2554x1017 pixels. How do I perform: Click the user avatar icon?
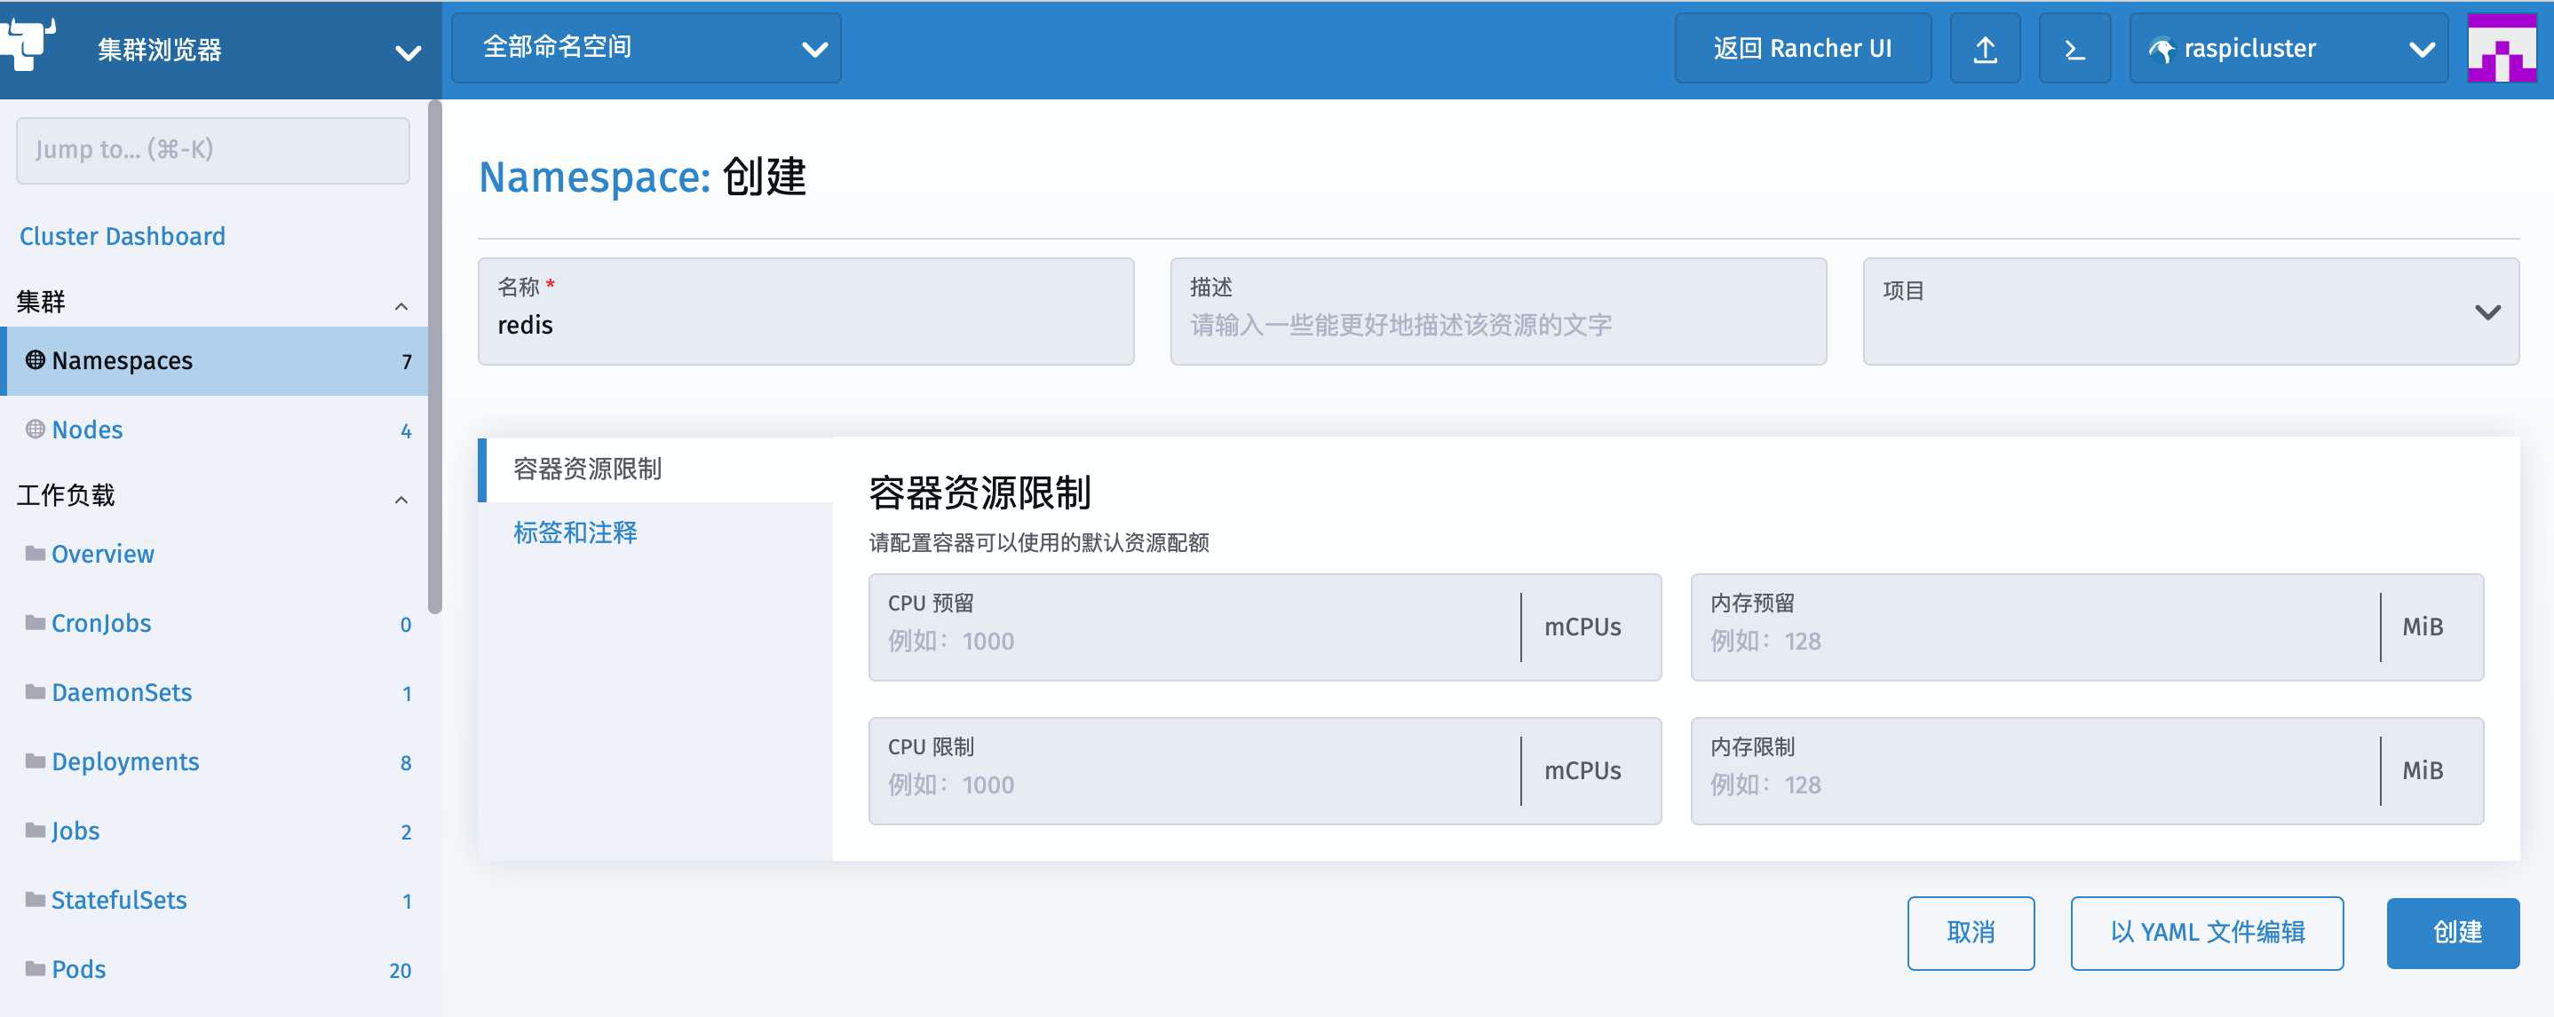(x=2501, y=49)
